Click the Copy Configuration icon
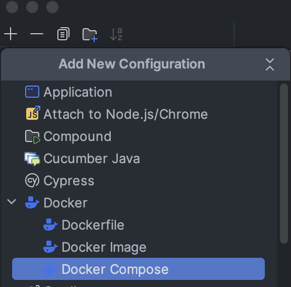The image size is (291, 287). pos(63,34)
